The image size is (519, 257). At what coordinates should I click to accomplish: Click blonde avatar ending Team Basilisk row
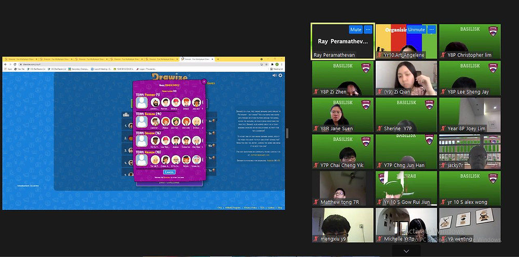[x=197, y=121]
